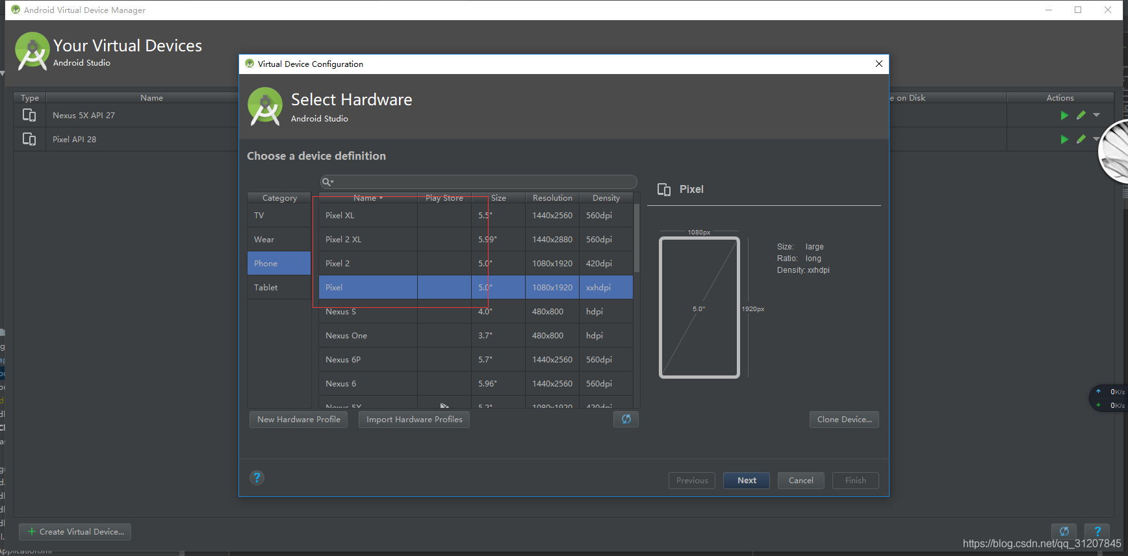Viewport: 1128px width, 556px height.
Task: Sort devices by Name column header
Action: 368,197
